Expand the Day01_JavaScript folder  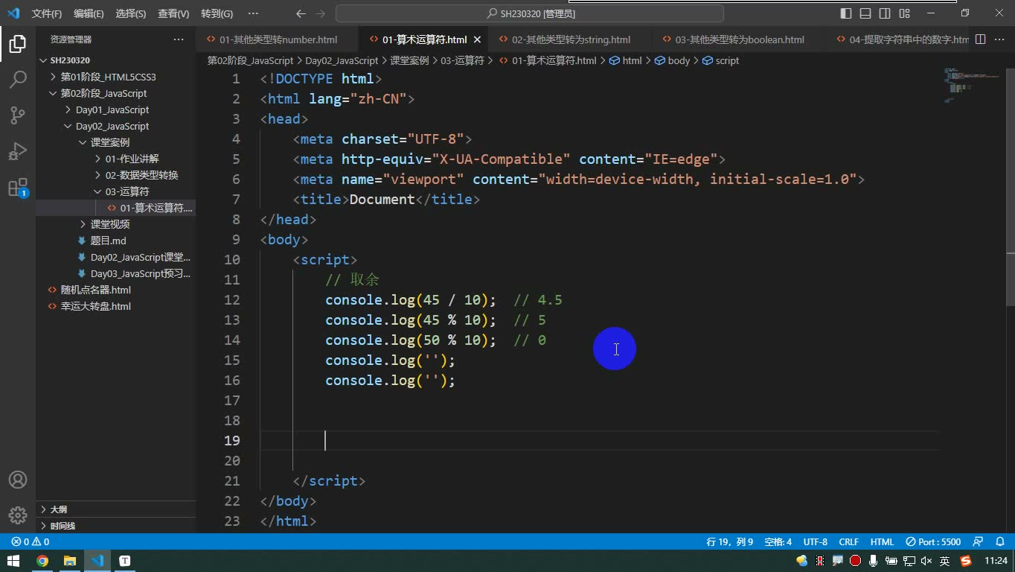115,109
